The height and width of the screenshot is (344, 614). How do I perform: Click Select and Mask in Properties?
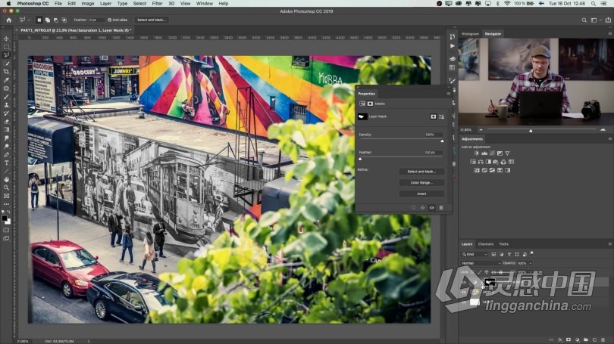click(x=421, y=172)
